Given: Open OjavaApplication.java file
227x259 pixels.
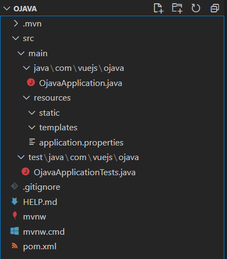Looking at the screenshot, I should pyautogui.click(x=81, y=83).
